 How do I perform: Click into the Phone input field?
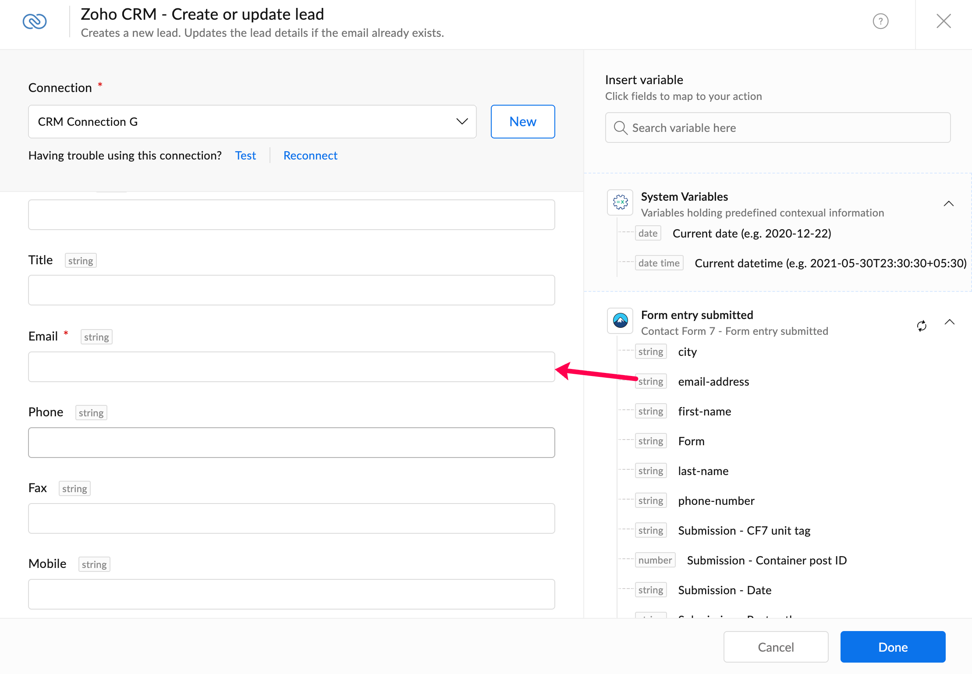[x=291, y=443]
